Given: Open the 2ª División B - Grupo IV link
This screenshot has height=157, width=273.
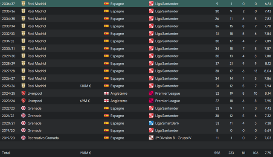Looking at the screenshot, I should [173, 138].
